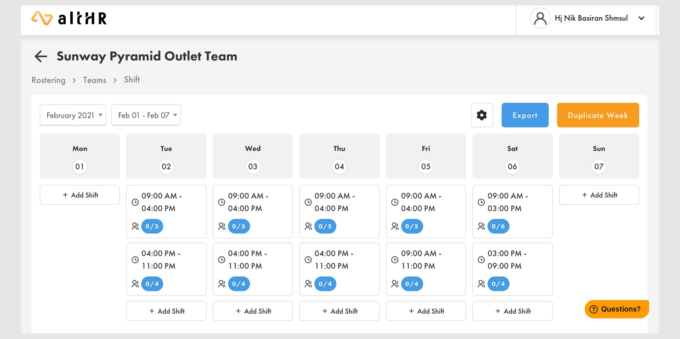Click the Duplicate Week button

coord(598,115)
